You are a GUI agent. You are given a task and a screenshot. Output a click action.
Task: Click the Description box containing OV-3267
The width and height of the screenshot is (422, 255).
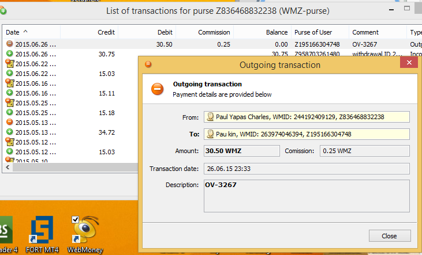pyautogui.click(x=307, y=196)
